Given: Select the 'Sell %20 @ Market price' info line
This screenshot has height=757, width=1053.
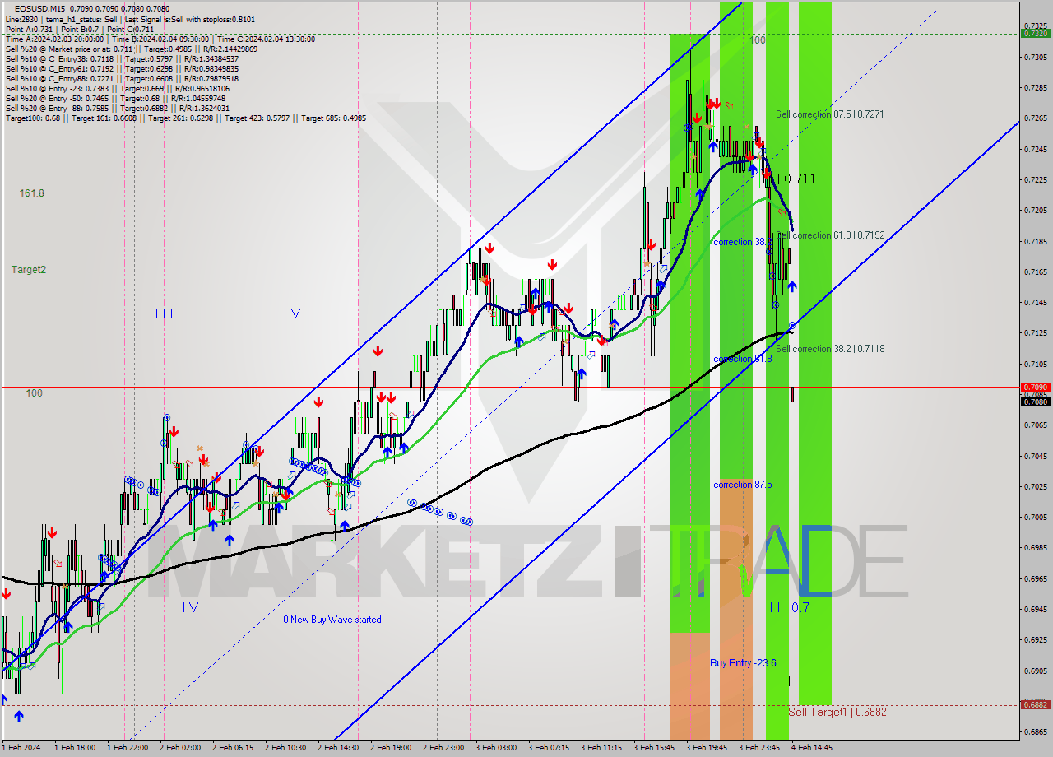Looking at the screenshot, I should coord(132,49).
